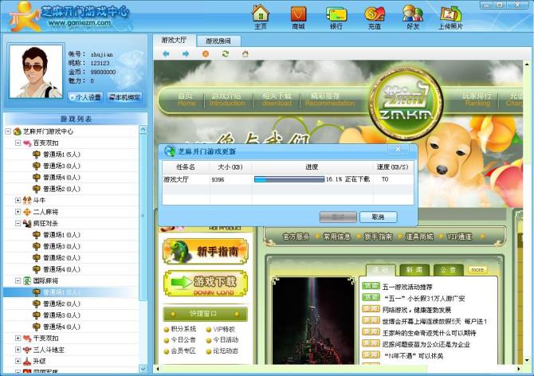This screenshot has height=376, width=534.
Task: Expand the 二人麻将 tree node
Action: click(18, 212)
